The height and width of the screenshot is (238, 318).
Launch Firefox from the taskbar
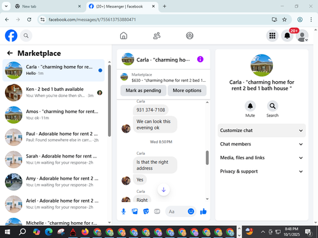[85, 232]
